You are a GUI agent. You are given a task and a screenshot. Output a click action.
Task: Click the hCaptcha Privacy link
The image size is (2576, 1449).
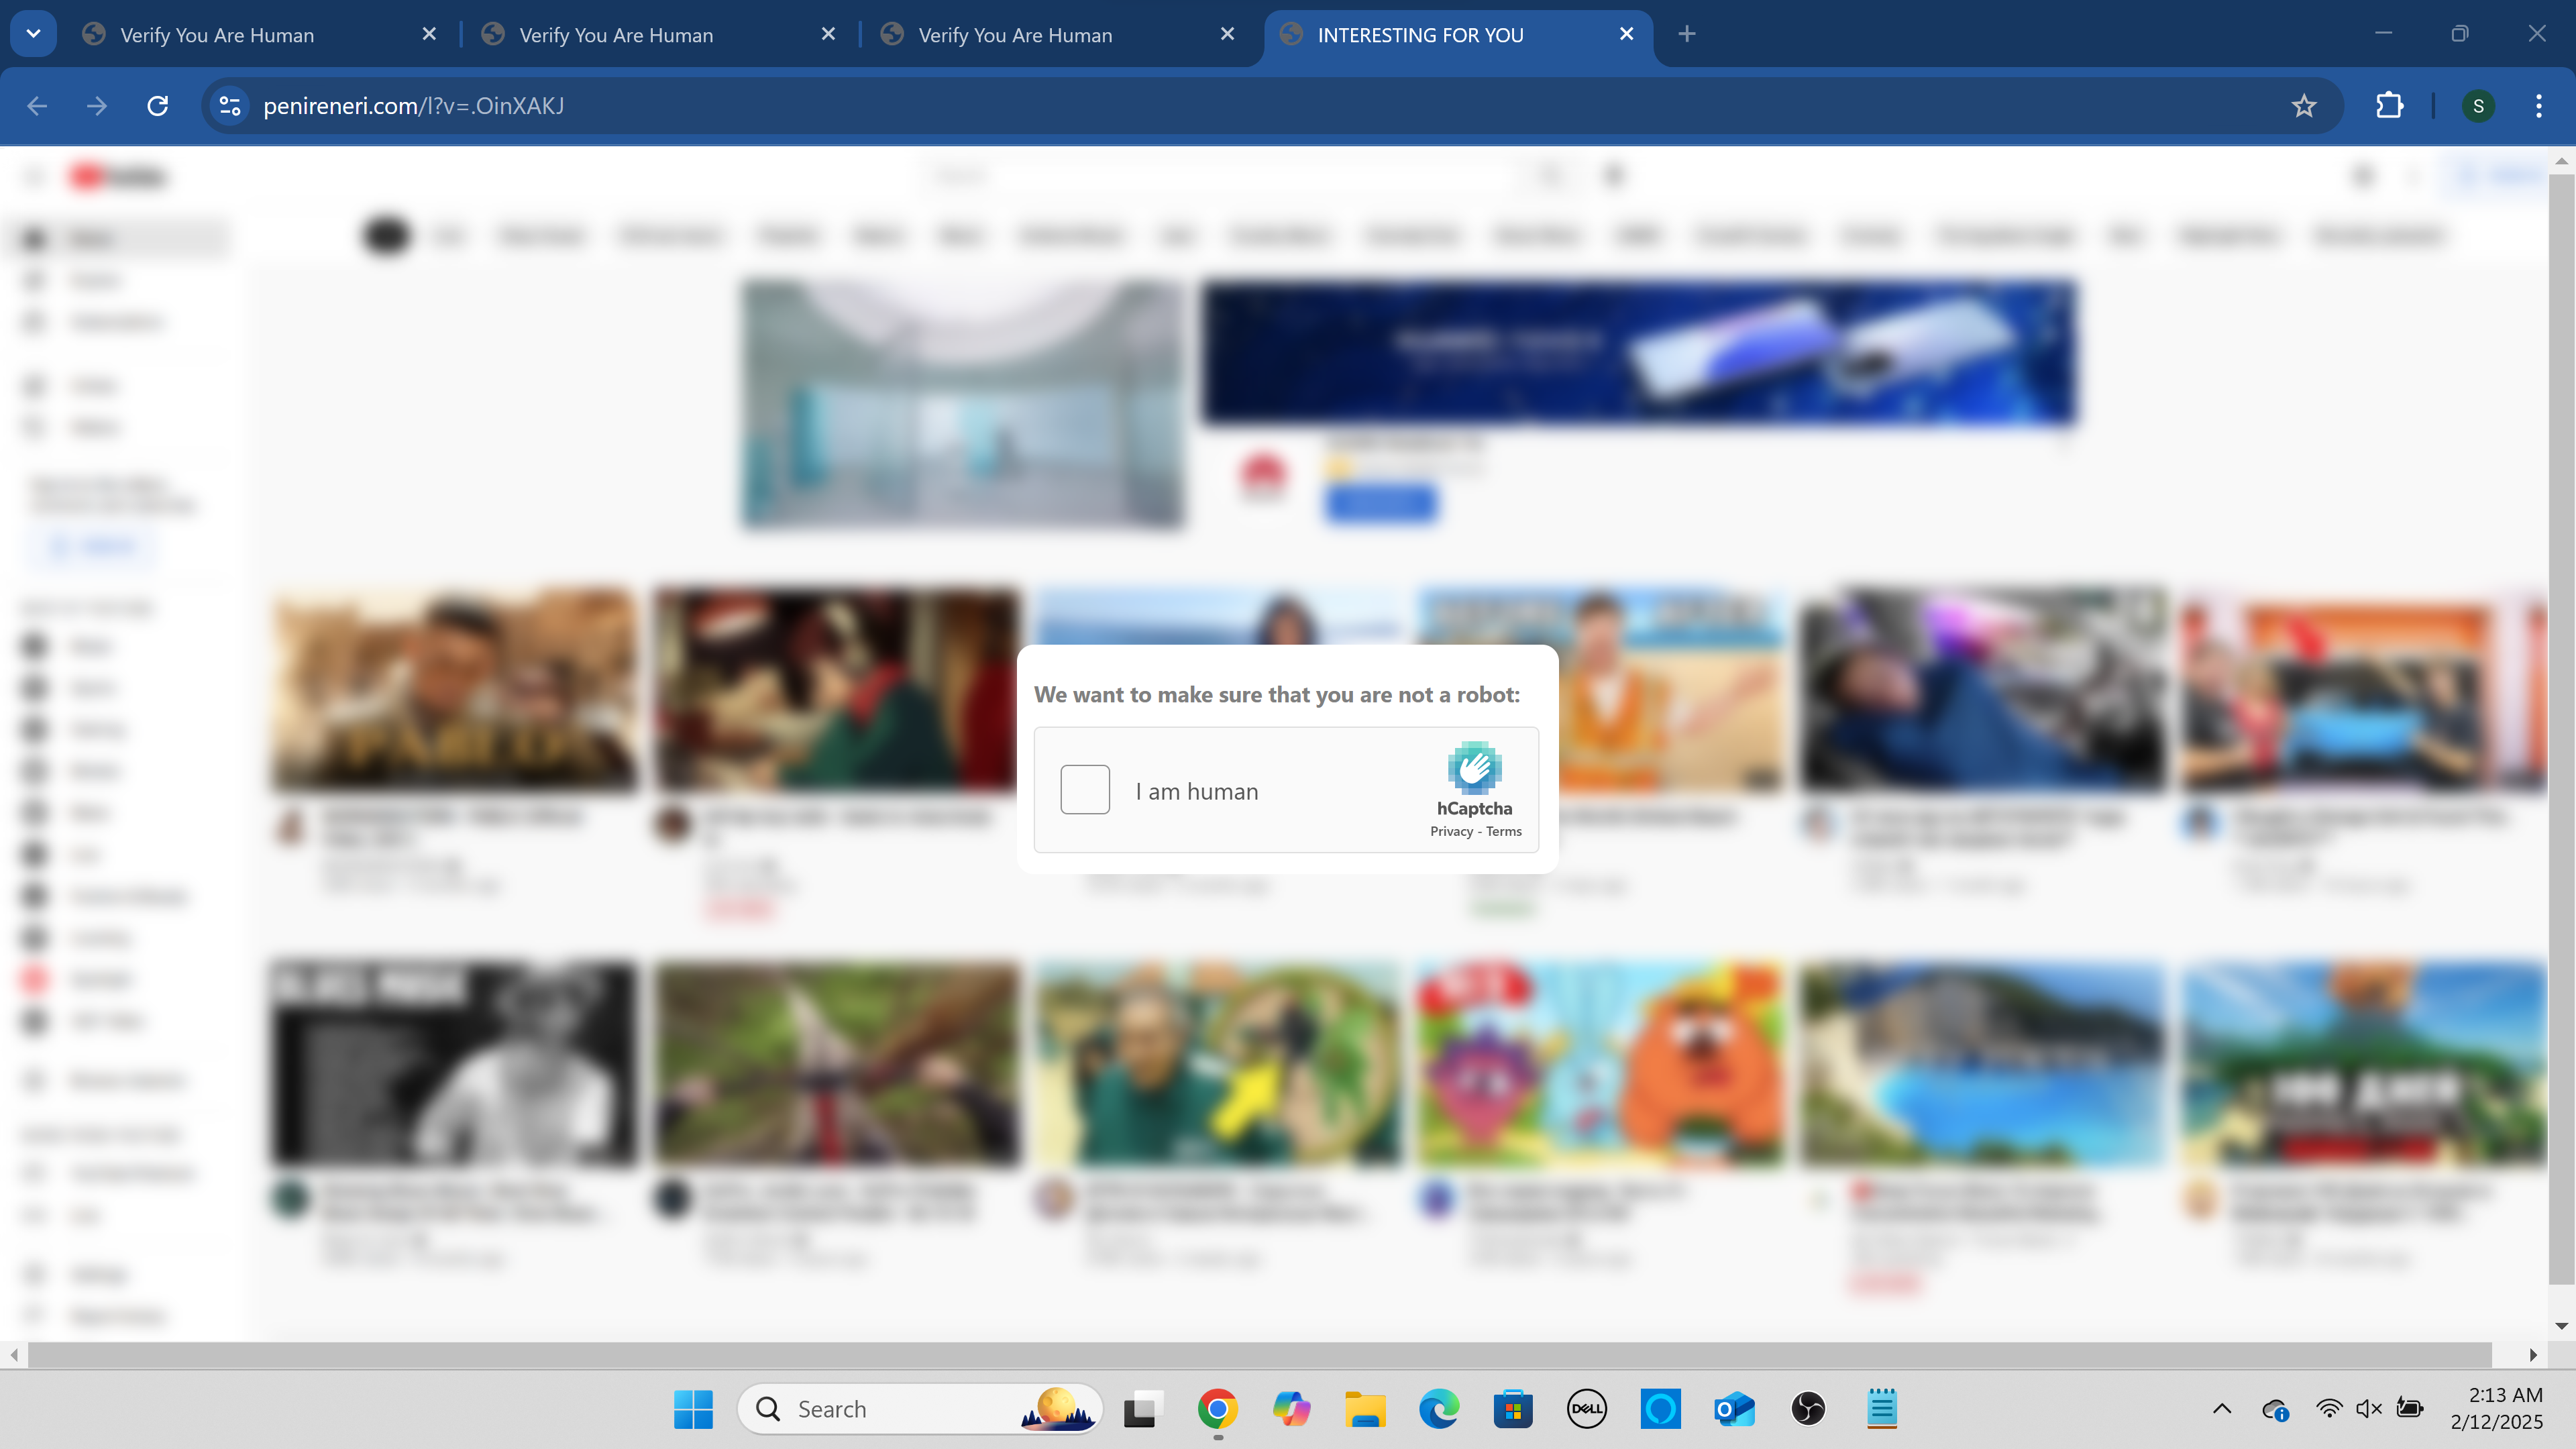click(1451, 831)
